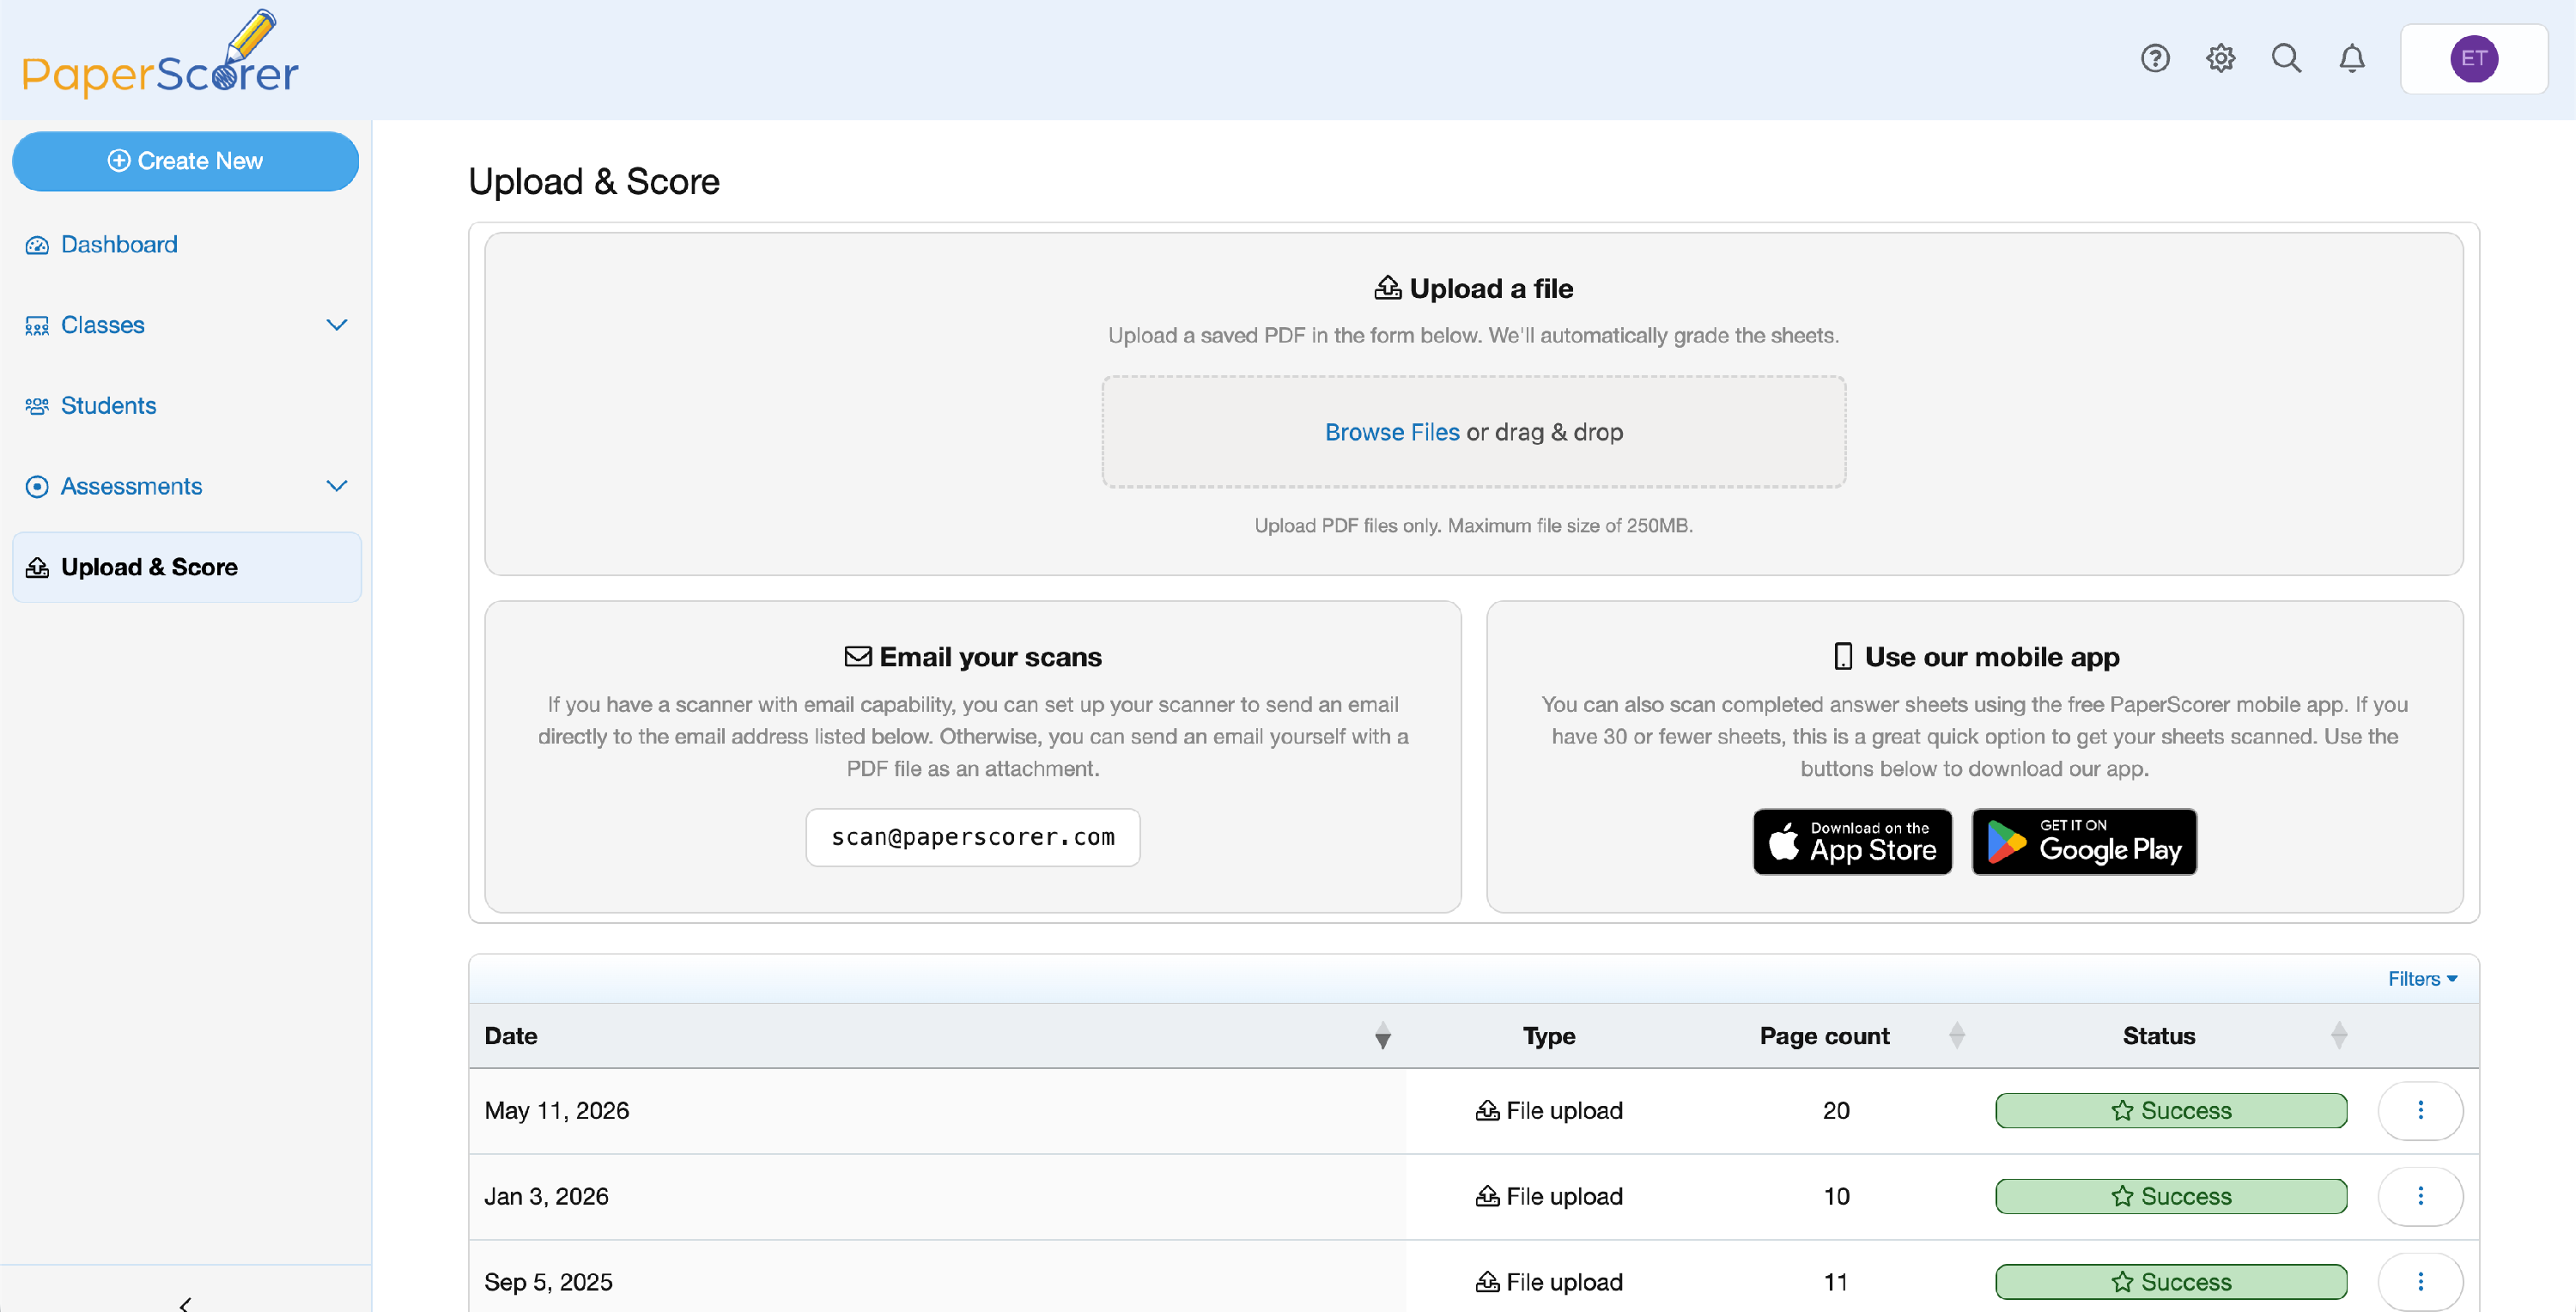
Task: Click File upload type for Sep 5, 2025
Action: coord(1549,1282)
